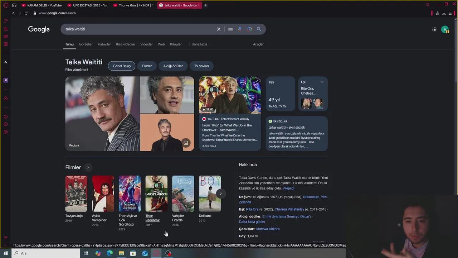Viewport: 458px width, 258px height.
Task: Expand the Filmler section arrow
Action: click(x=88, y=167)
